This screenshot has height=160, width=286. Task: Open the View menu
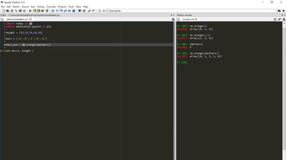click(x=79, y=7)
